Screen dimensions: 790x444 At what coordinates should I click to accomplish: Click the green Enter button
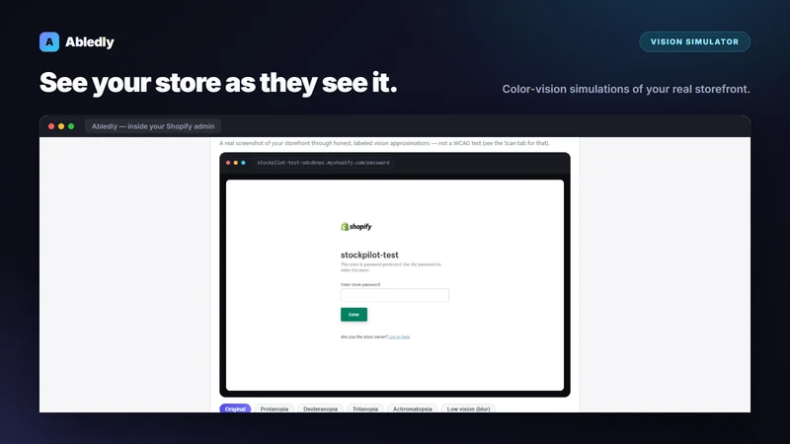tap(354, 315)
